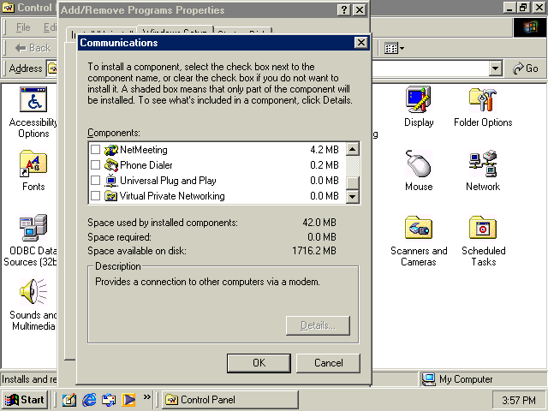Select the Virtual Private Networking row text
The width and height of the screenshot is (548, 411).
tap(172, 196)
